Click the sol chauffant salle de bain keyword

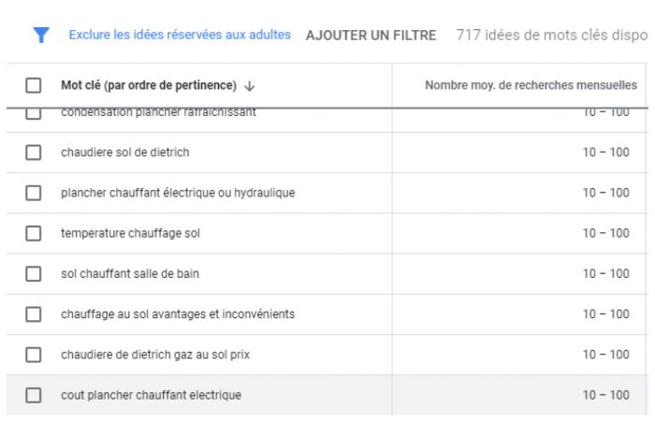coord(130,274)
